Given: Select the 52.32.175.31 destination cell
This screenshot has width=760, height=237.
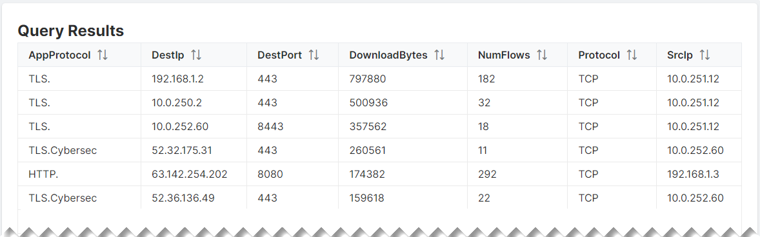Looking at the screenshot, I should click(x=194, y=150).
